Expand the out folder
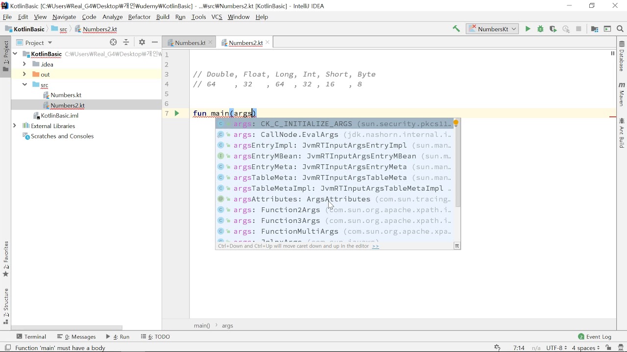The height and width of the screenshot is (352, 627). (24, 74)
